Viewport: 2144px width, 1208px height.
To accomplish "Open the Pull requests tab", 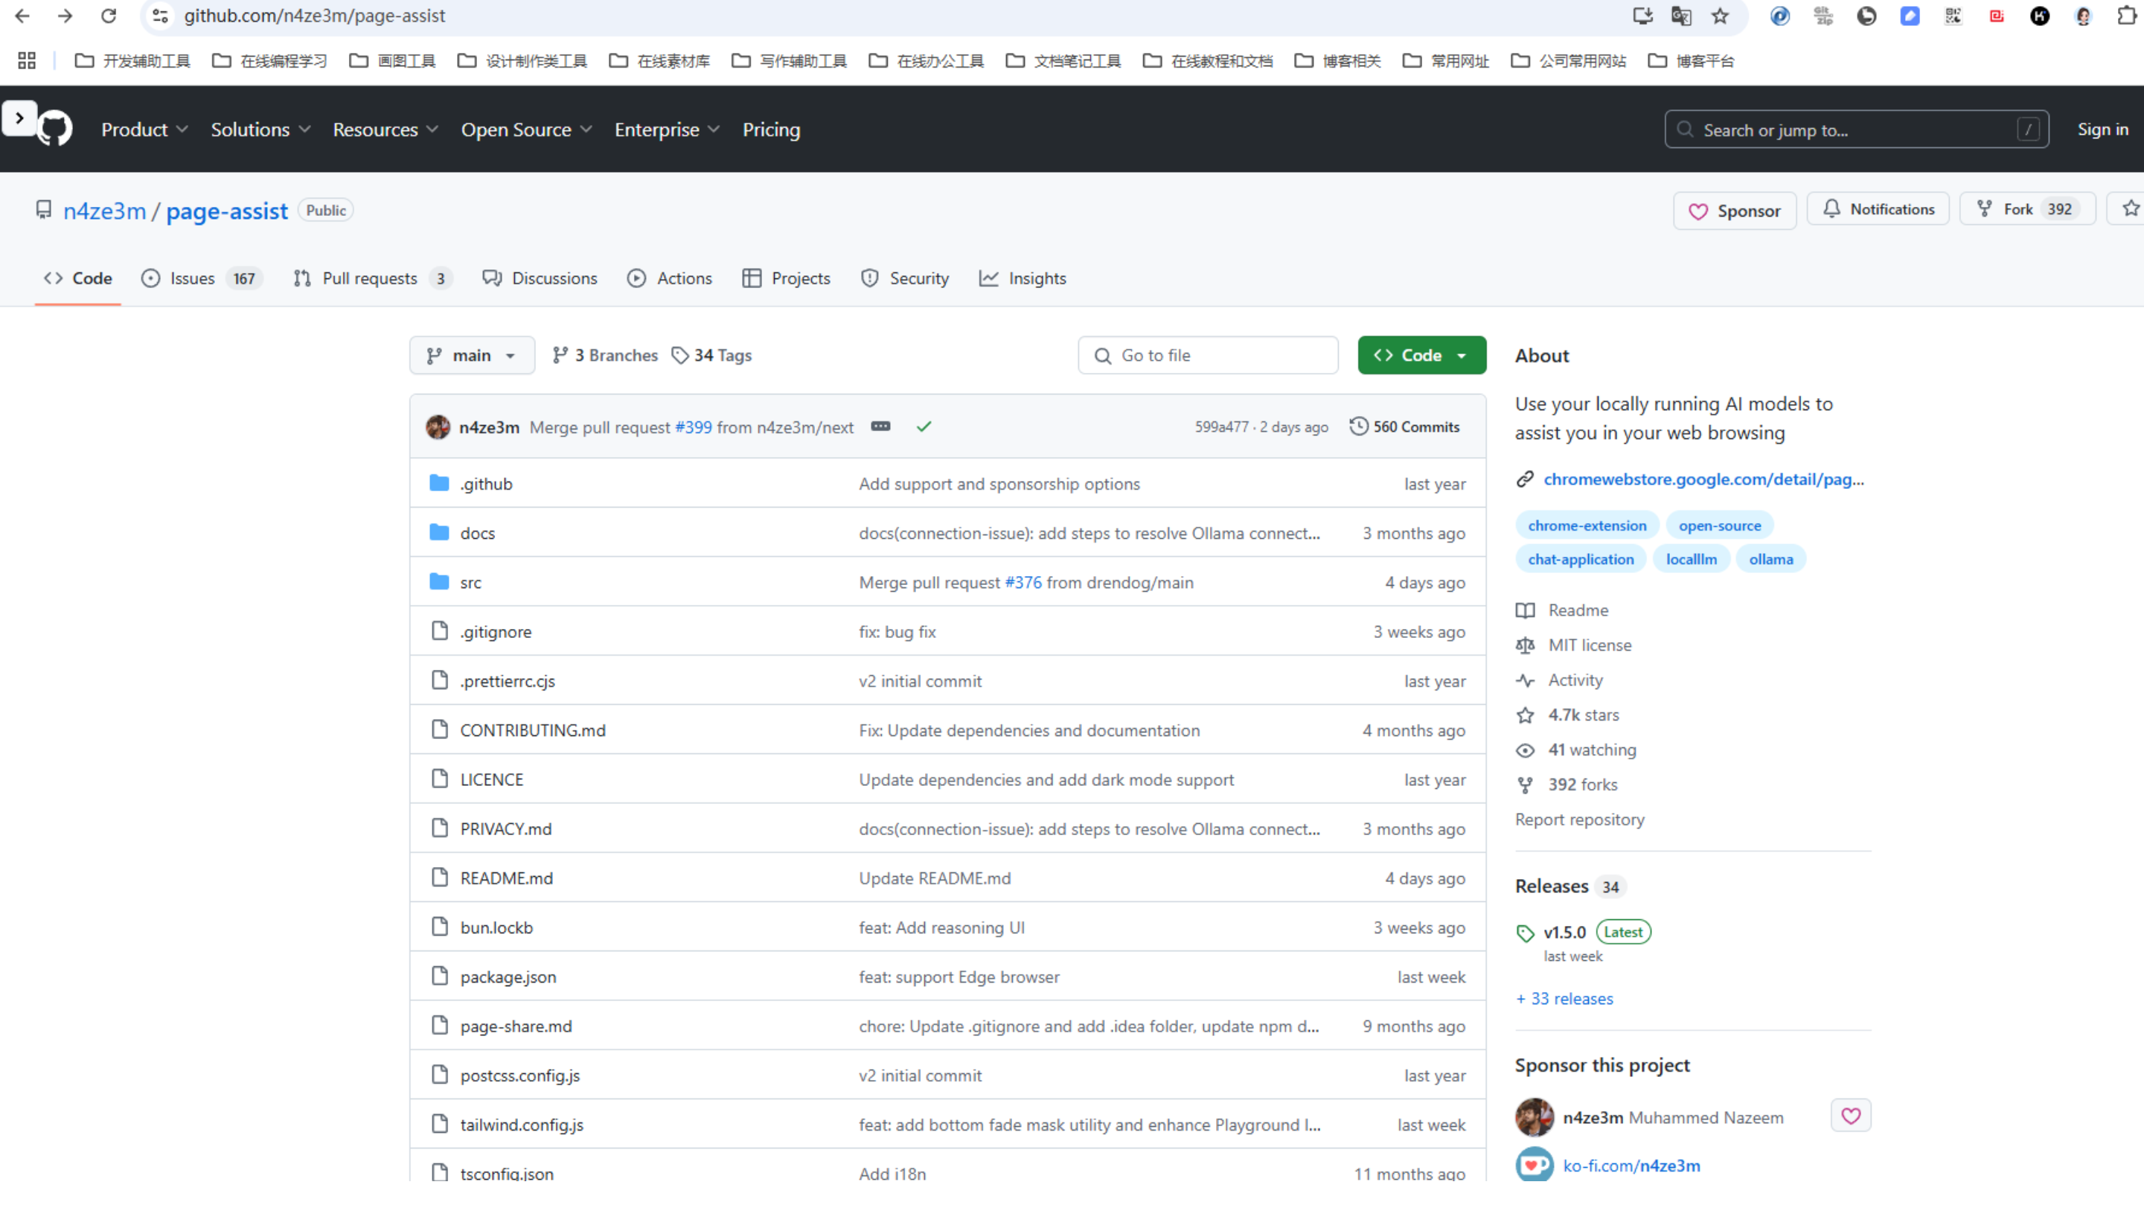I will pos(371,279).
